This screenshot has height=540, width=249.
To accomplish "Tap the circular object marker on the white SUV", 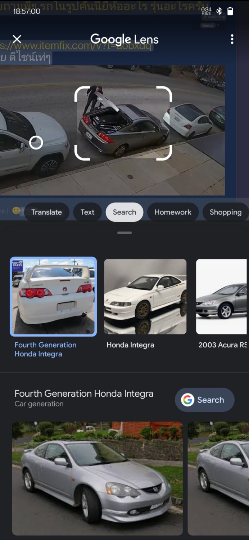I will click(36, 143).
